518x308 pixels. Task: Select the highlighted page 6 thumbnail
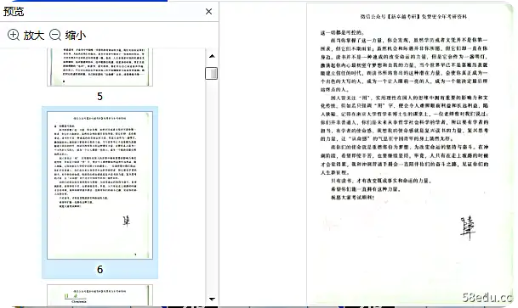[x=100, y=185]
